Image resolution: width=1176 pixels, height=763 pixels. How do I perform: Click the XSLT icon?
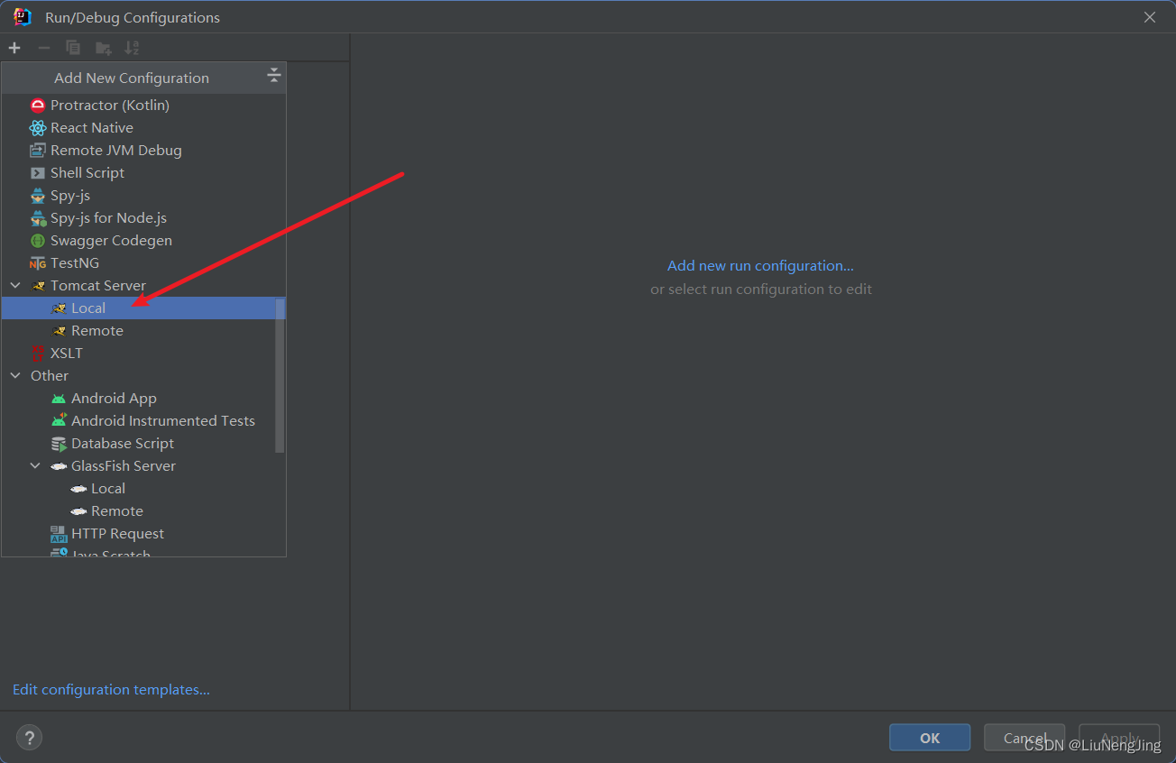(38, 354)
